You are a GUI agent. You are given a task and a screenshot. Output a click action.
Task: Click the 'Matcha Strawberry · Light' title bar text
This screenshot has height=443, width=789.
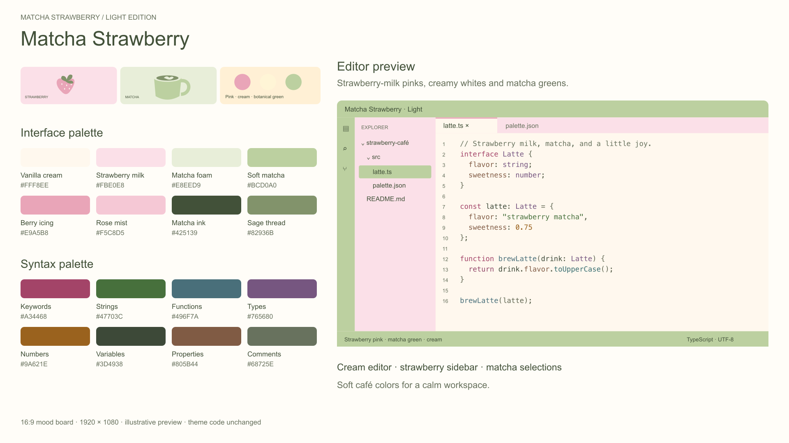point(383,110)
